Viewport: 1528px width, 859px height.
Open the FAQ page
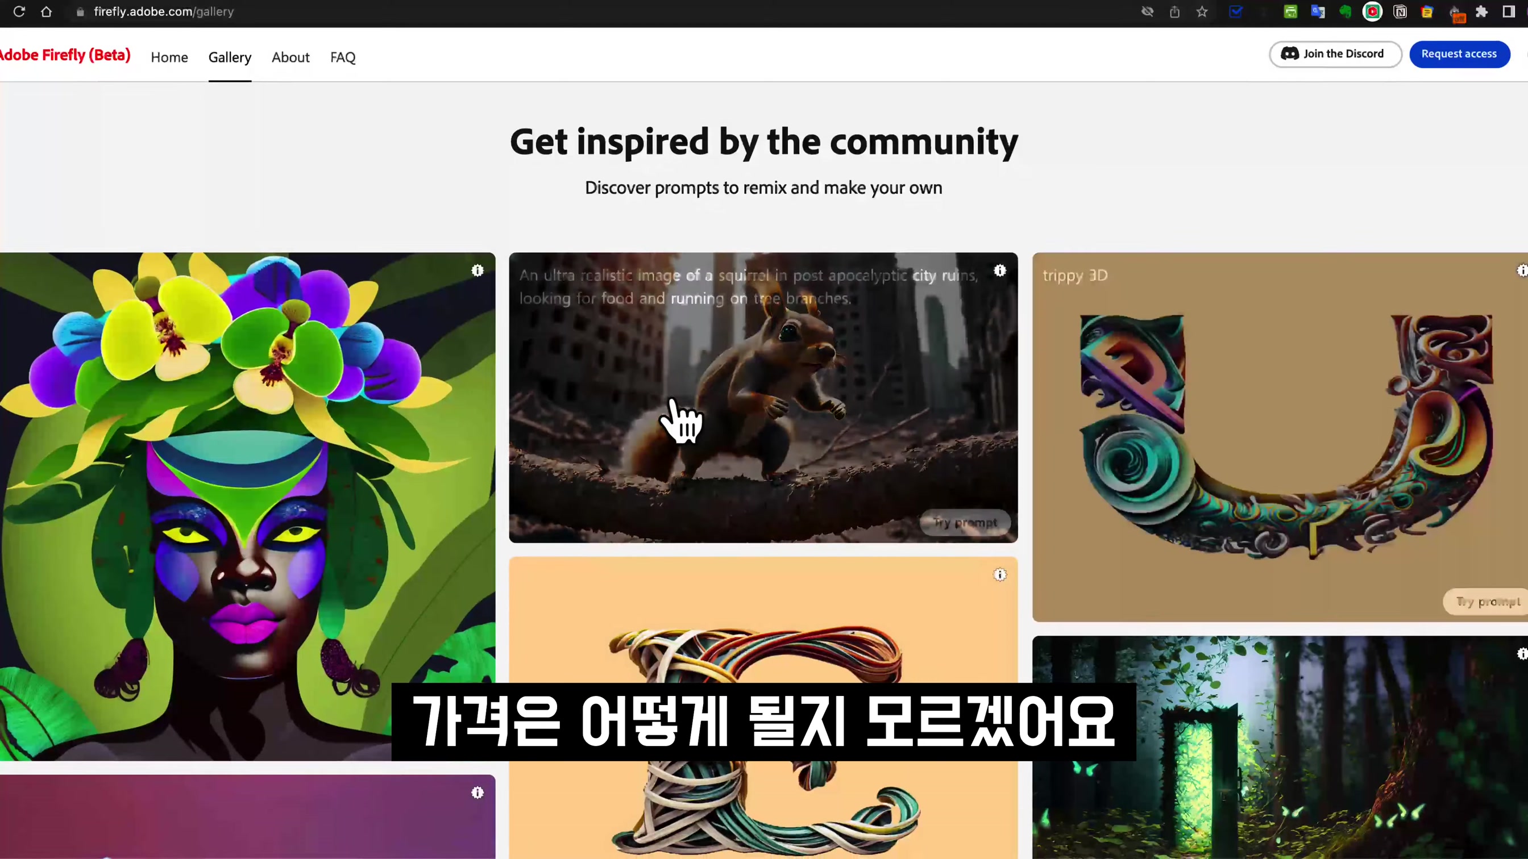coord(343,57)
